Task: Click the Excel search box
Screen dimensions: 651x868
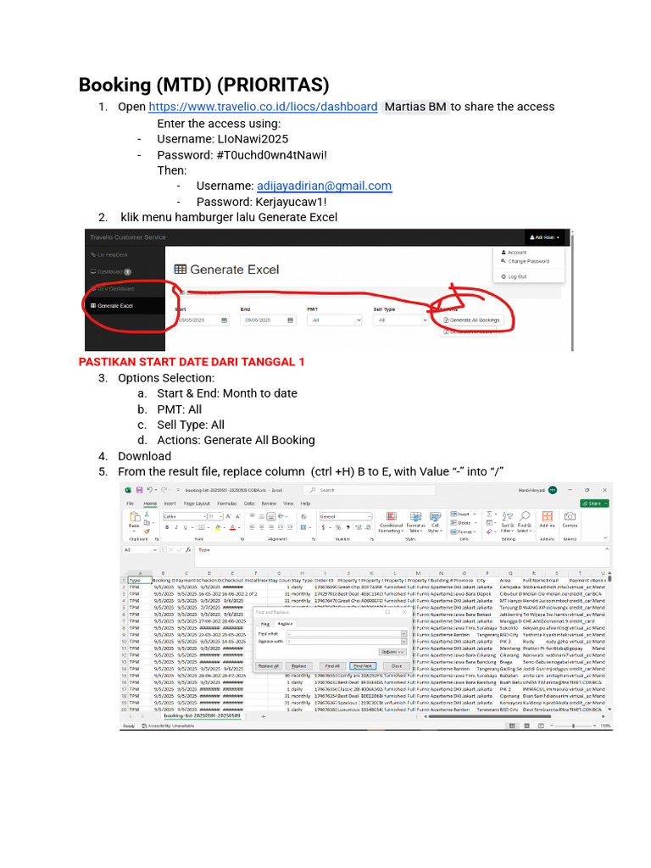Action: click(x=370, y=490)
